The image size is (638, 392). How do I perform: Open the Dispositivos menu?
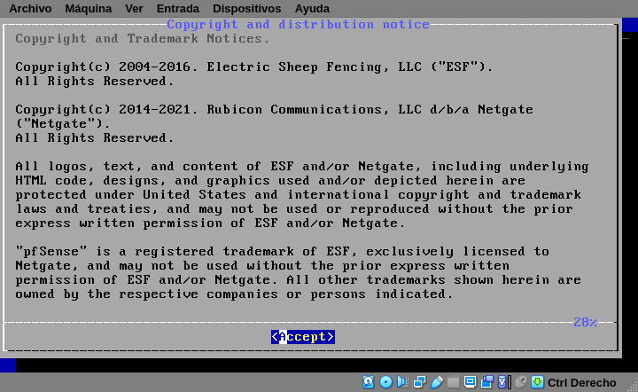point(246,9)
